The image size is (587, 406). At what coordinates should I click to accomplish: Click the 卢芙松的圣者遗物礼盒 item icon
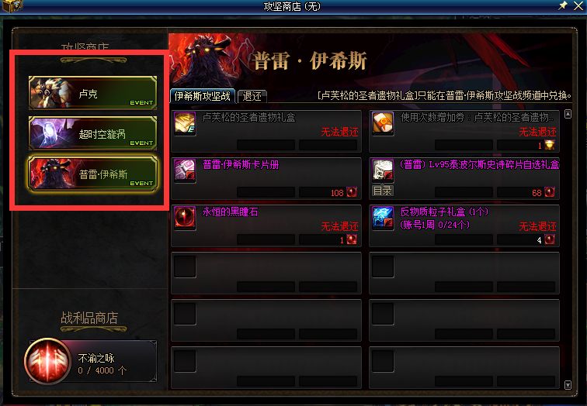185,123
